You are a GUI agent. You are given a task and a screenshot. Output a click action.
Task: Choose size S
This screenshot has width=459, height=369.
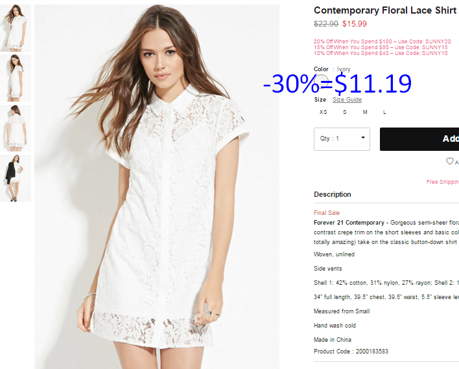[x=344, y=112]
